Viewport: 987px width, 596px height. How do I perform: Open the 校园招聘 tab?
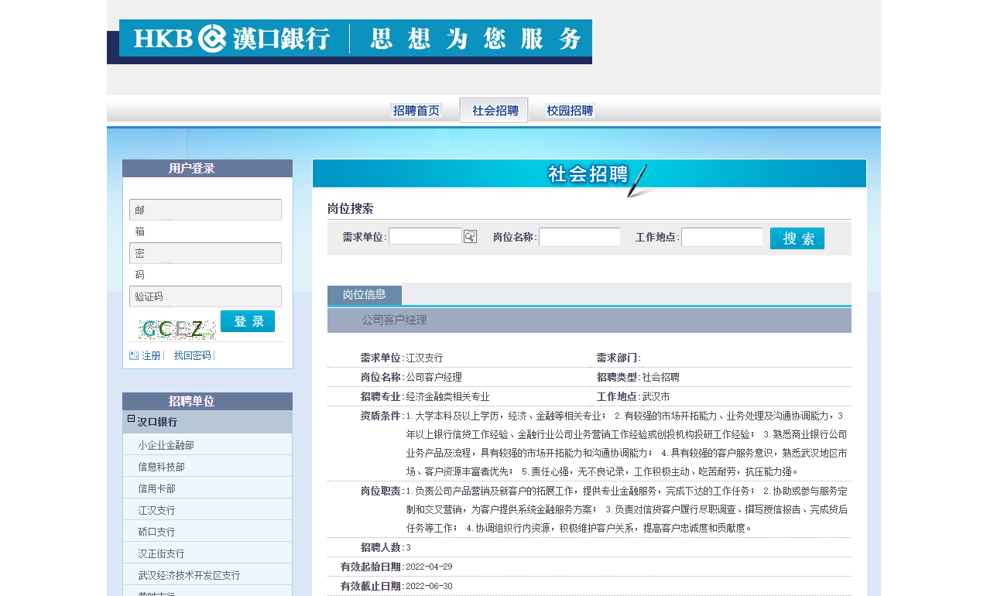tap(570, 111)
